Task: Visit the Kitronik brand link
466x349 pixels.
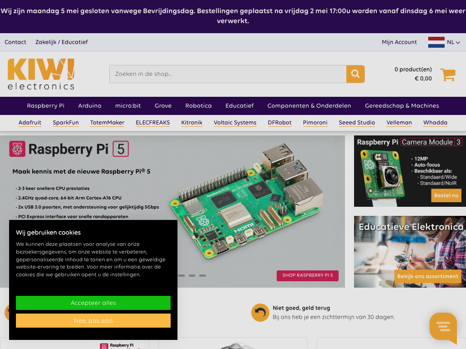Action: tap(192, 123)
